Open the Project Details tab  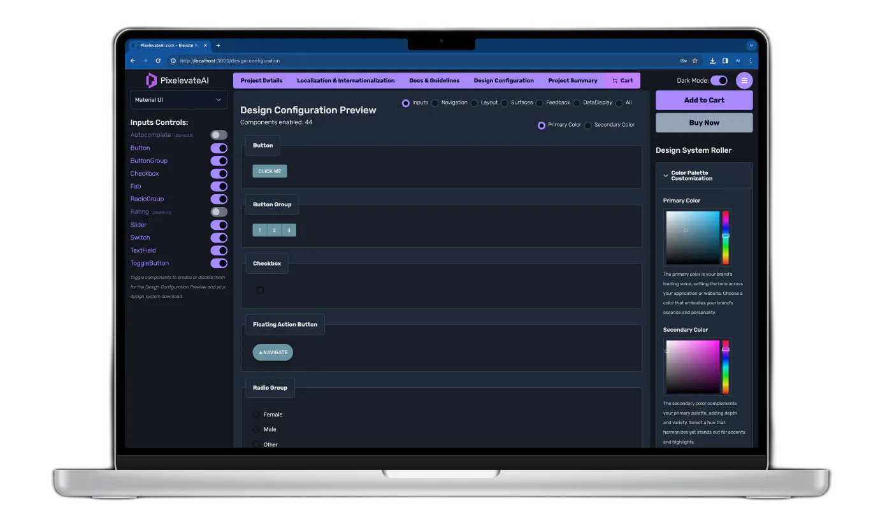261,80
